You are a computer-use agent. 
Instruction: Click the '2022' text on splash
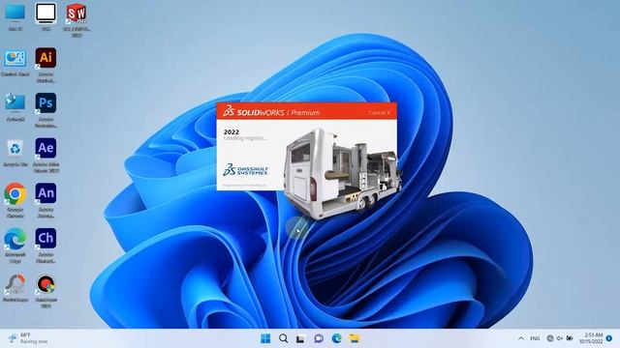(232, 132)
